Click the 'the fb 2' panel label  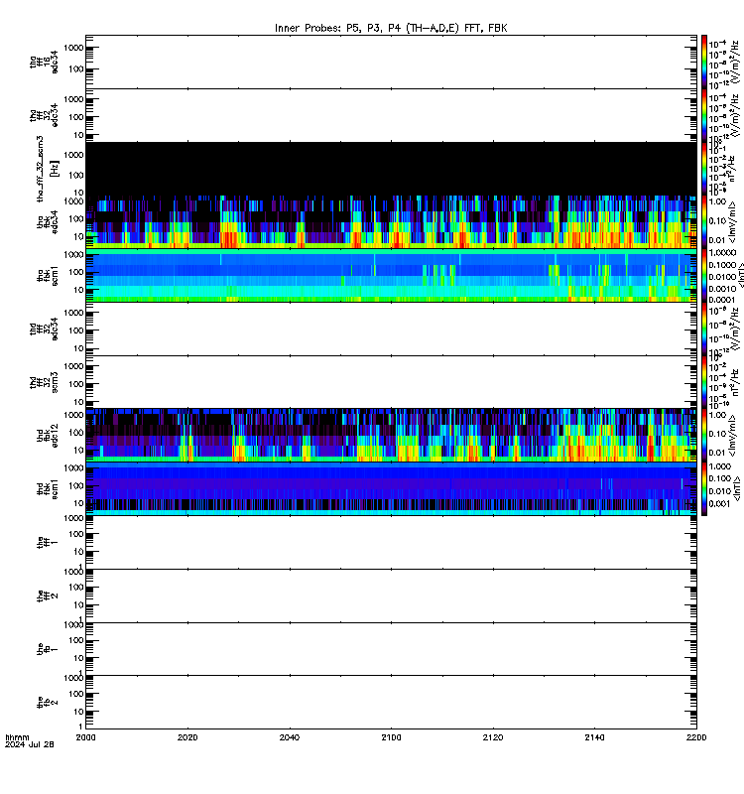tap(48, 703)
